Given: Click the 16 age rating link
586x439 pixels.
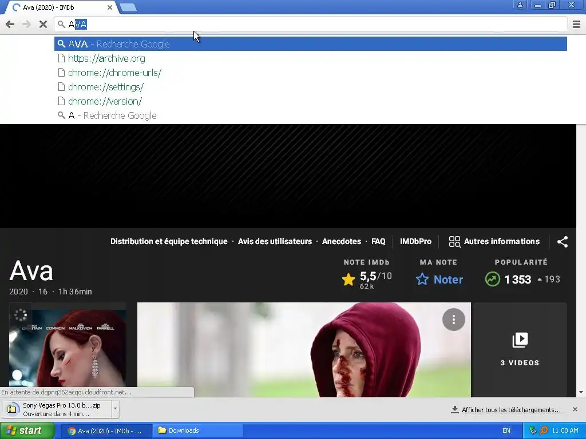Looking at the screenshot, I should pyautogui.click(x=43, y=292).
